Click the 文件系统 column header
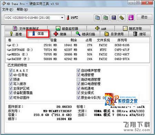 coord(103,40)
